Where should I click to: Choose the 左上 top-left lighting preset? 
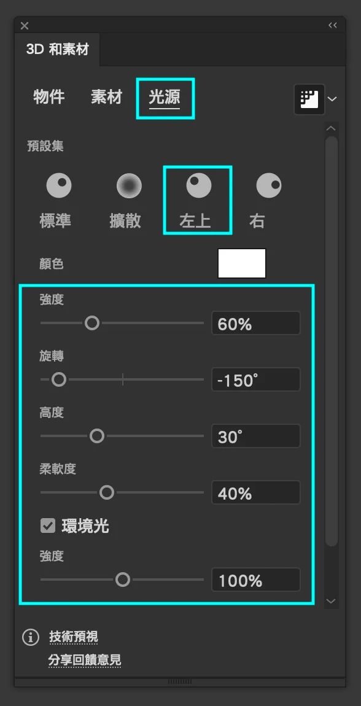click(x=198, y=185)
